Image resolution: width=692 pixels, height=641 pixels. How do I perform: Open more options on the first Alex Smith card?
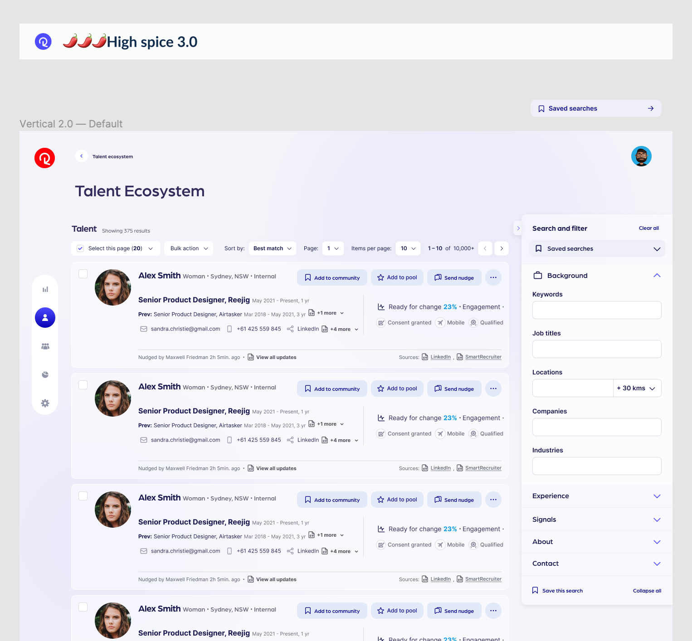tap(493, 277)
